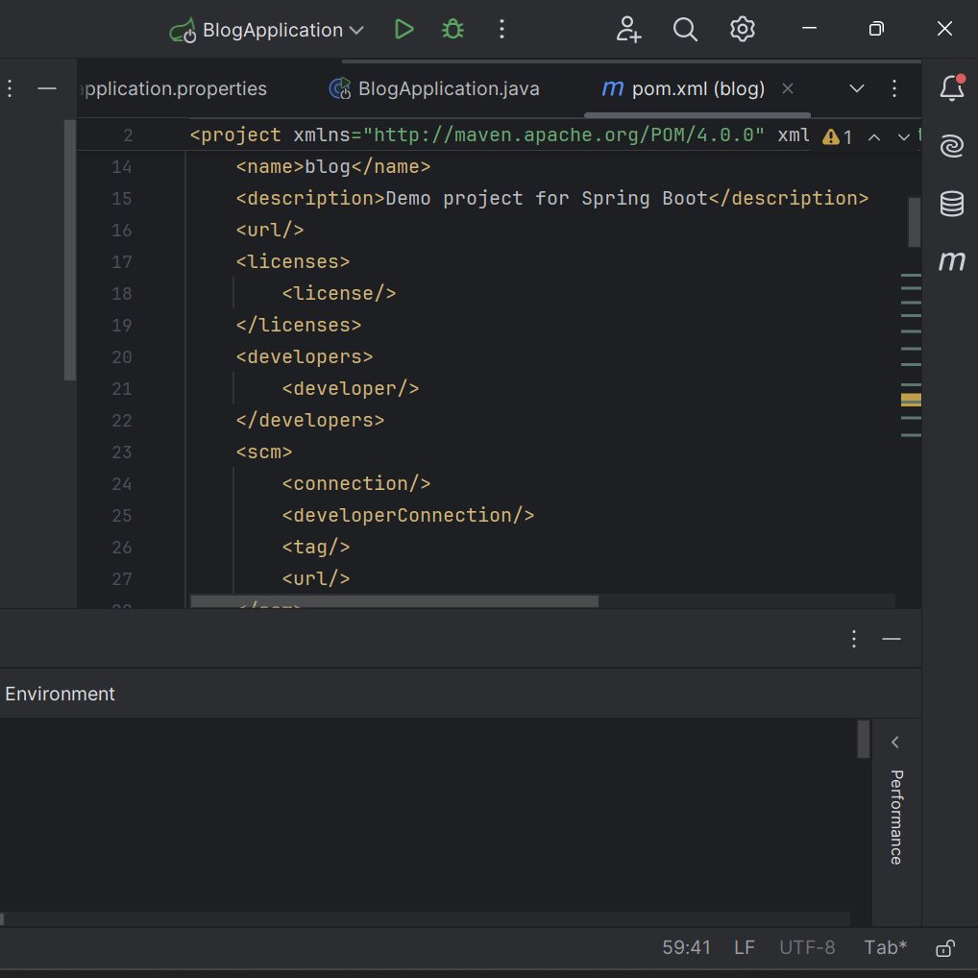Hide the left tool window

[47, 88]
